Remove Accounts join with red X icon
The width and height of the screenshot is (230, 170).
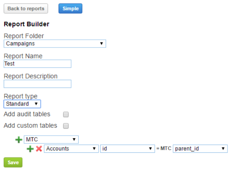39,149
